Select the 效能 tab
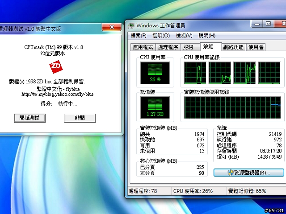Image resolution: width=286 pixels, height=214 pixels. point(211,46)
